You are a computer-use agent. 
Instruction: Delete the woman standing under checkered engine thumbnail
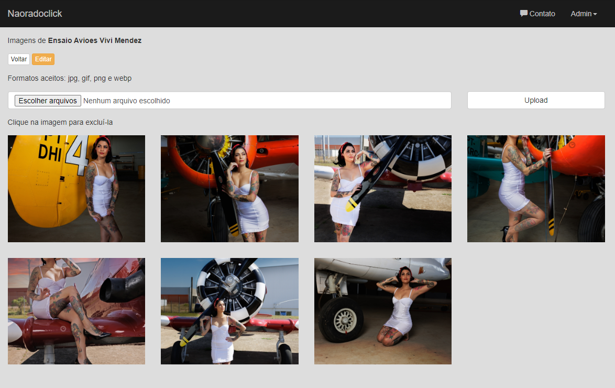click(x=229, y=311)
